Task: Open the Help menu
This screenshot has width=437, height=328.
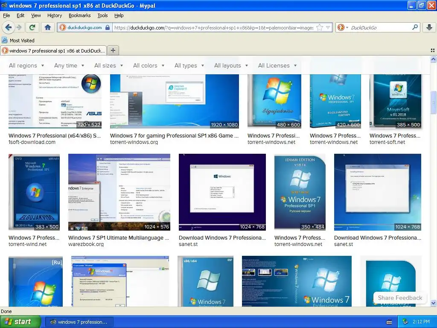Action: coord(119,16)
